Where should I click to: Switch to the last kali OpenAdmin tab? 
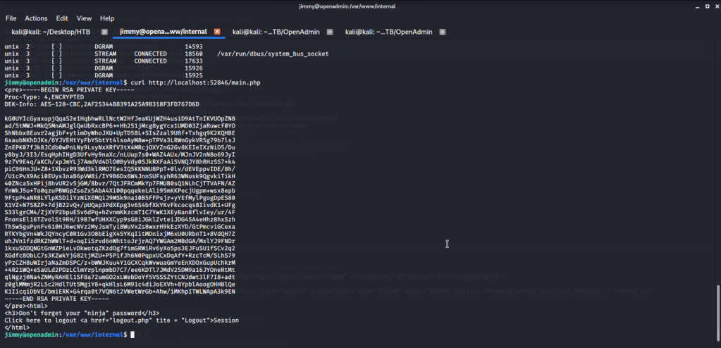pos(388,32)
